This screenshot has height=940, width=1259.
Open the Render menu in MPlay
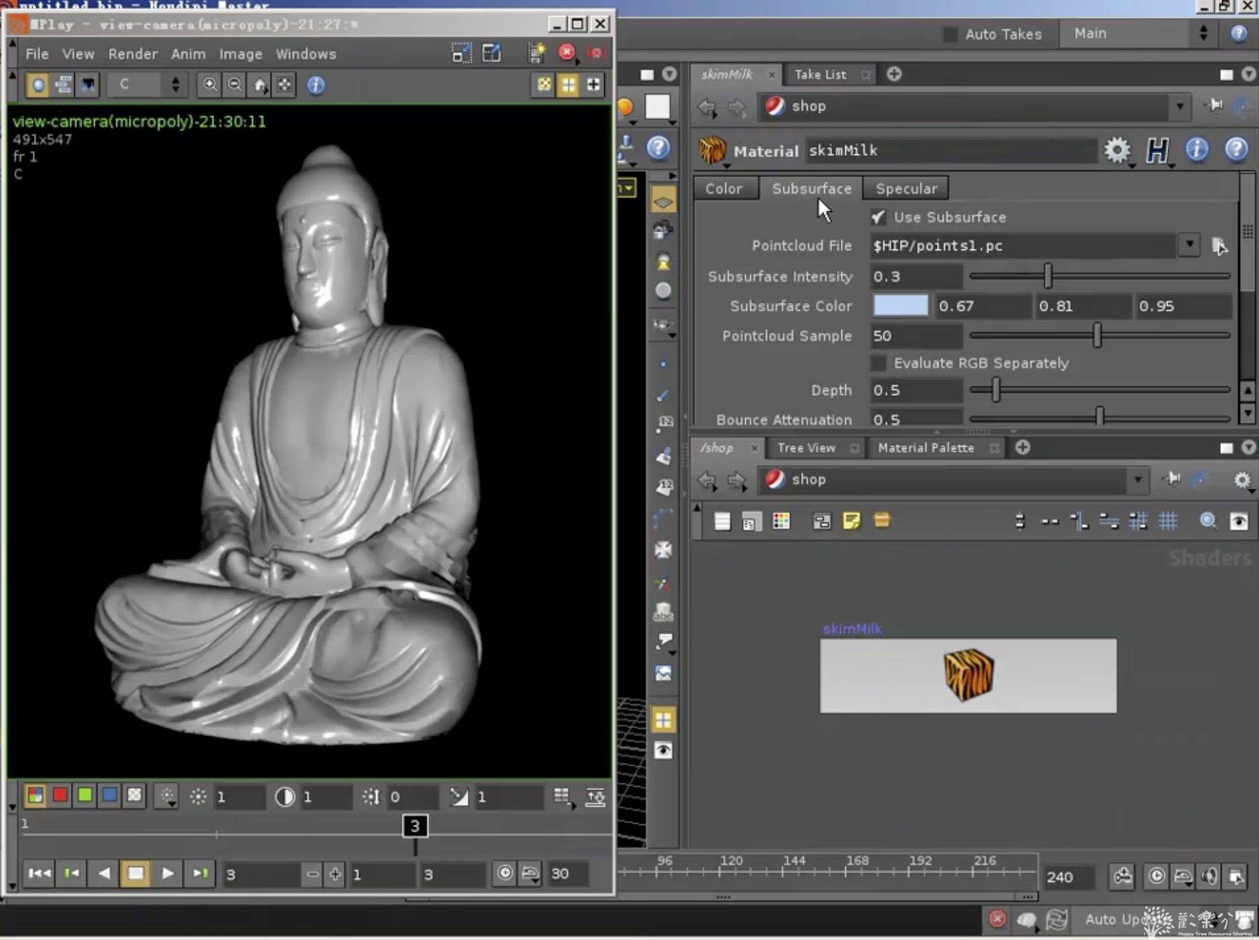coord(132,54)
